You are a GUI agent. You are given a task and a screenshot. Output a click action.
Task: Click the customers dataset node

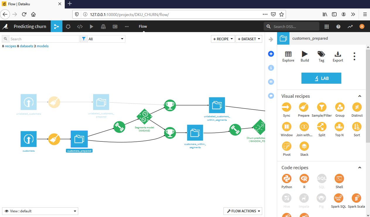[28, 139]
